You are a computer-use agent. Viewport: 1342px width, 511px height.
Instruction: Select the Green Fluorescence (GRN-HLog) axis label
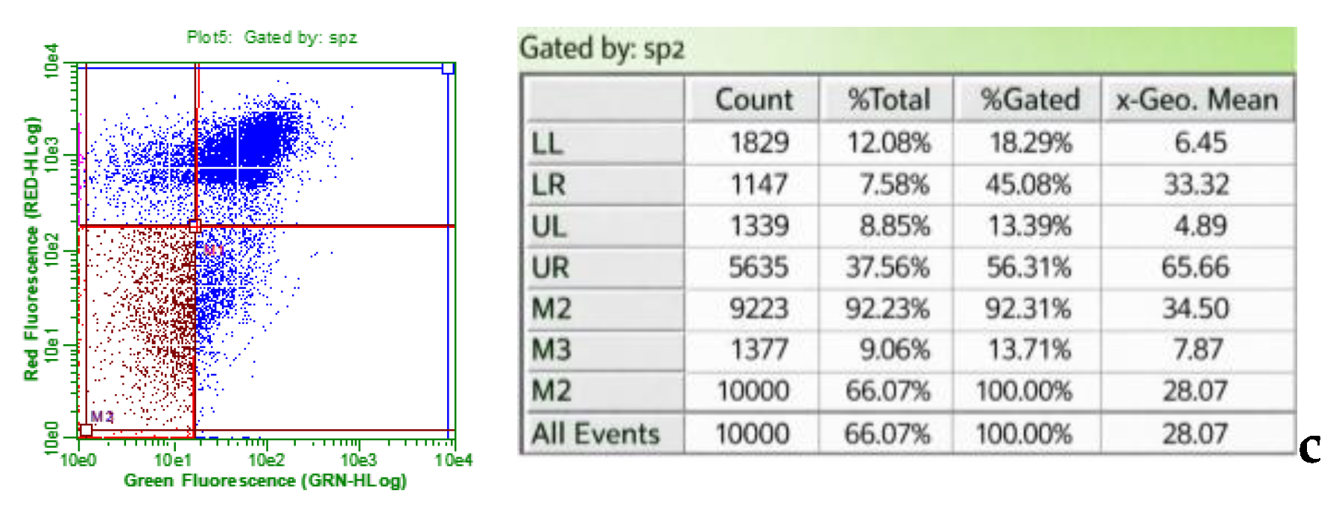pyautogui.click(x=265, y=480)
